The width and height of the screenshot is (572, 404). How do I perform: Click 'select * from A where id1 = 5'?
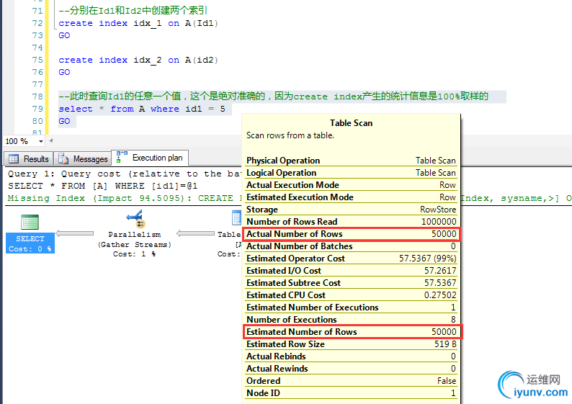point(141,109)
